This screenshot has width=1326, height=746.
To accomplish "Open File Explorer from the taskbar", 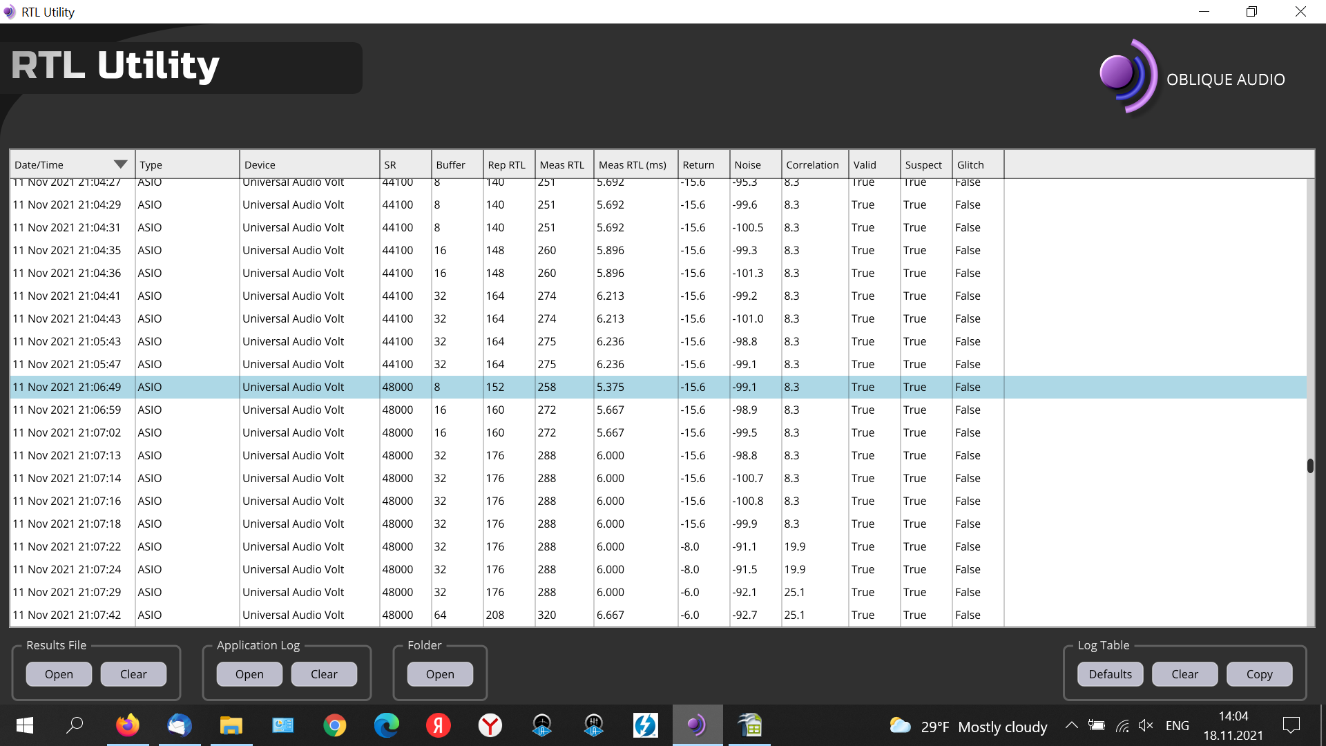I will pos(231,725).
